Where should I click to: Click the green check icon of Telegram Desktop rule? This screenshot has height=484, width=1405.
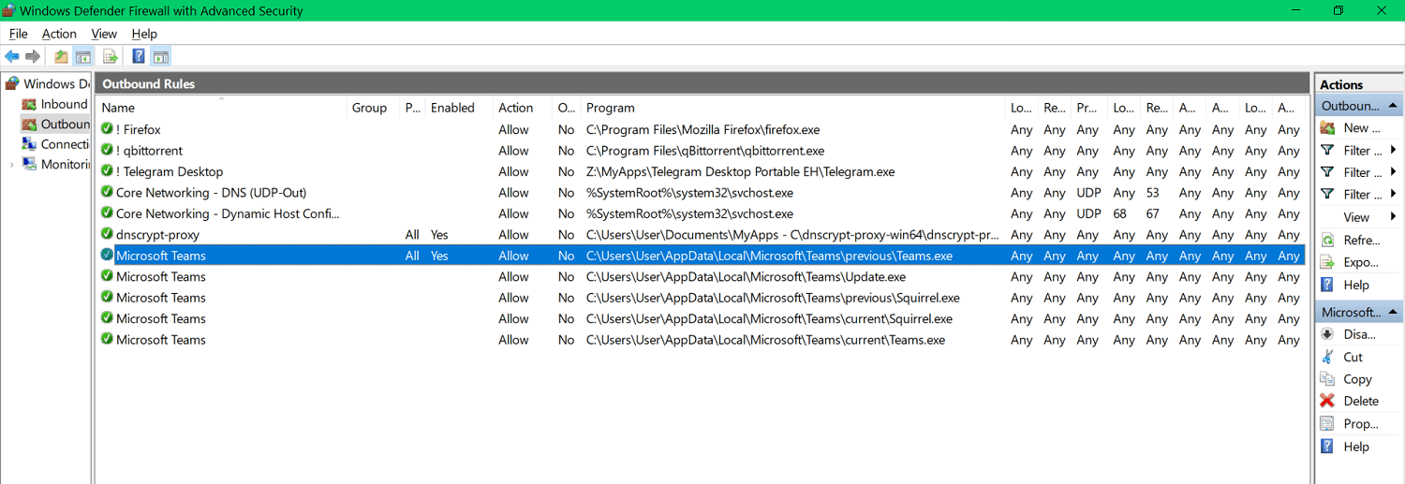[x=107, y=171]
